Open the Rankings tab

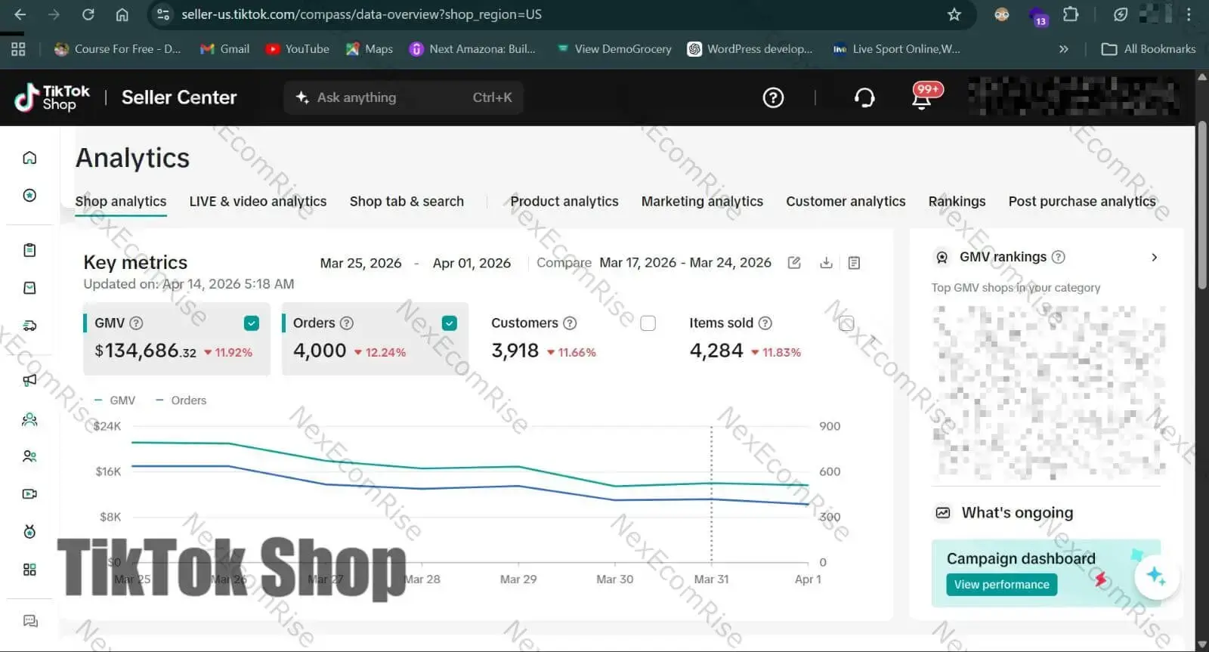957,202
